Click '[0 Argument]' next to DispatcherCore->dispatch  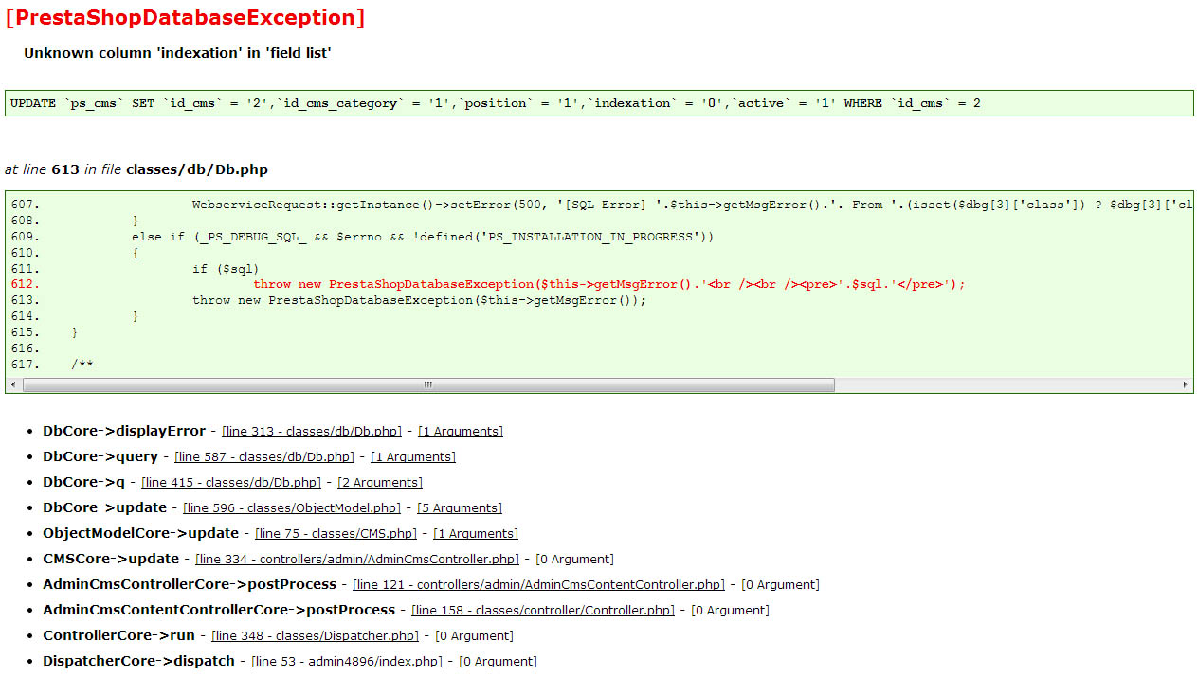pos(498,661)
